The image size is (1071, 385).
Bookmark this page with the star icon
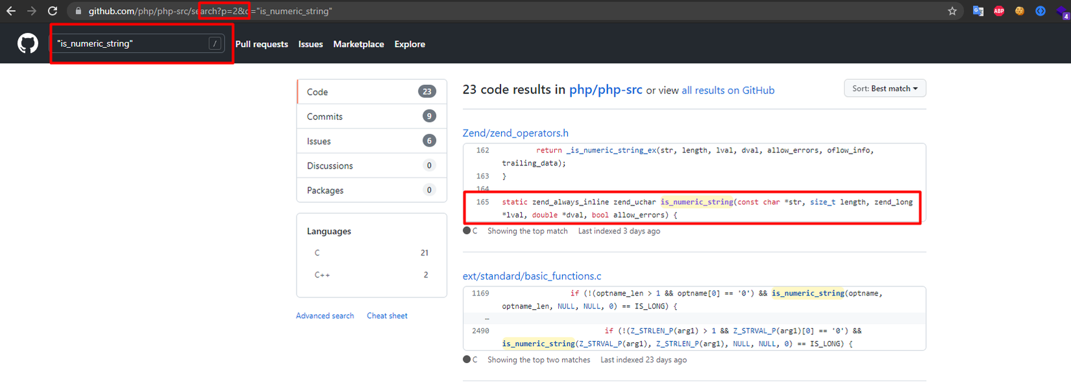click(x=952, y=11)
